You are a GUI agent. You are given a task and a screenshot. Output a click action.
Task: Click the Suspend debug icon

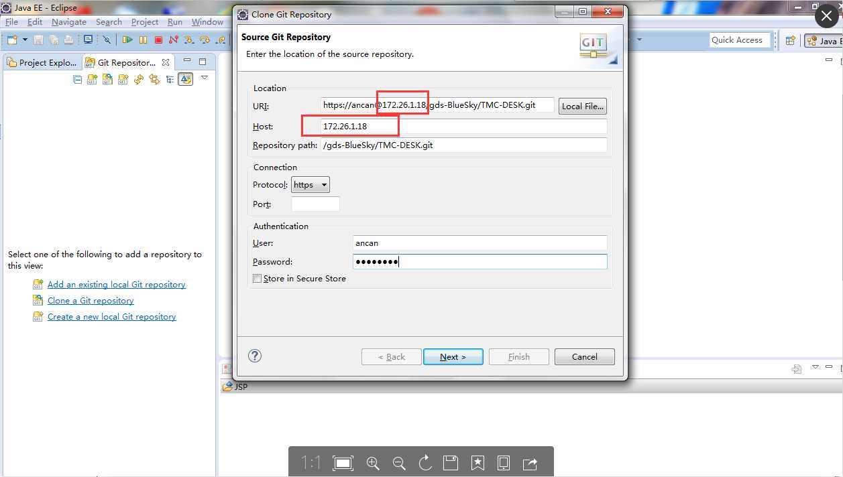click(143, 40)
